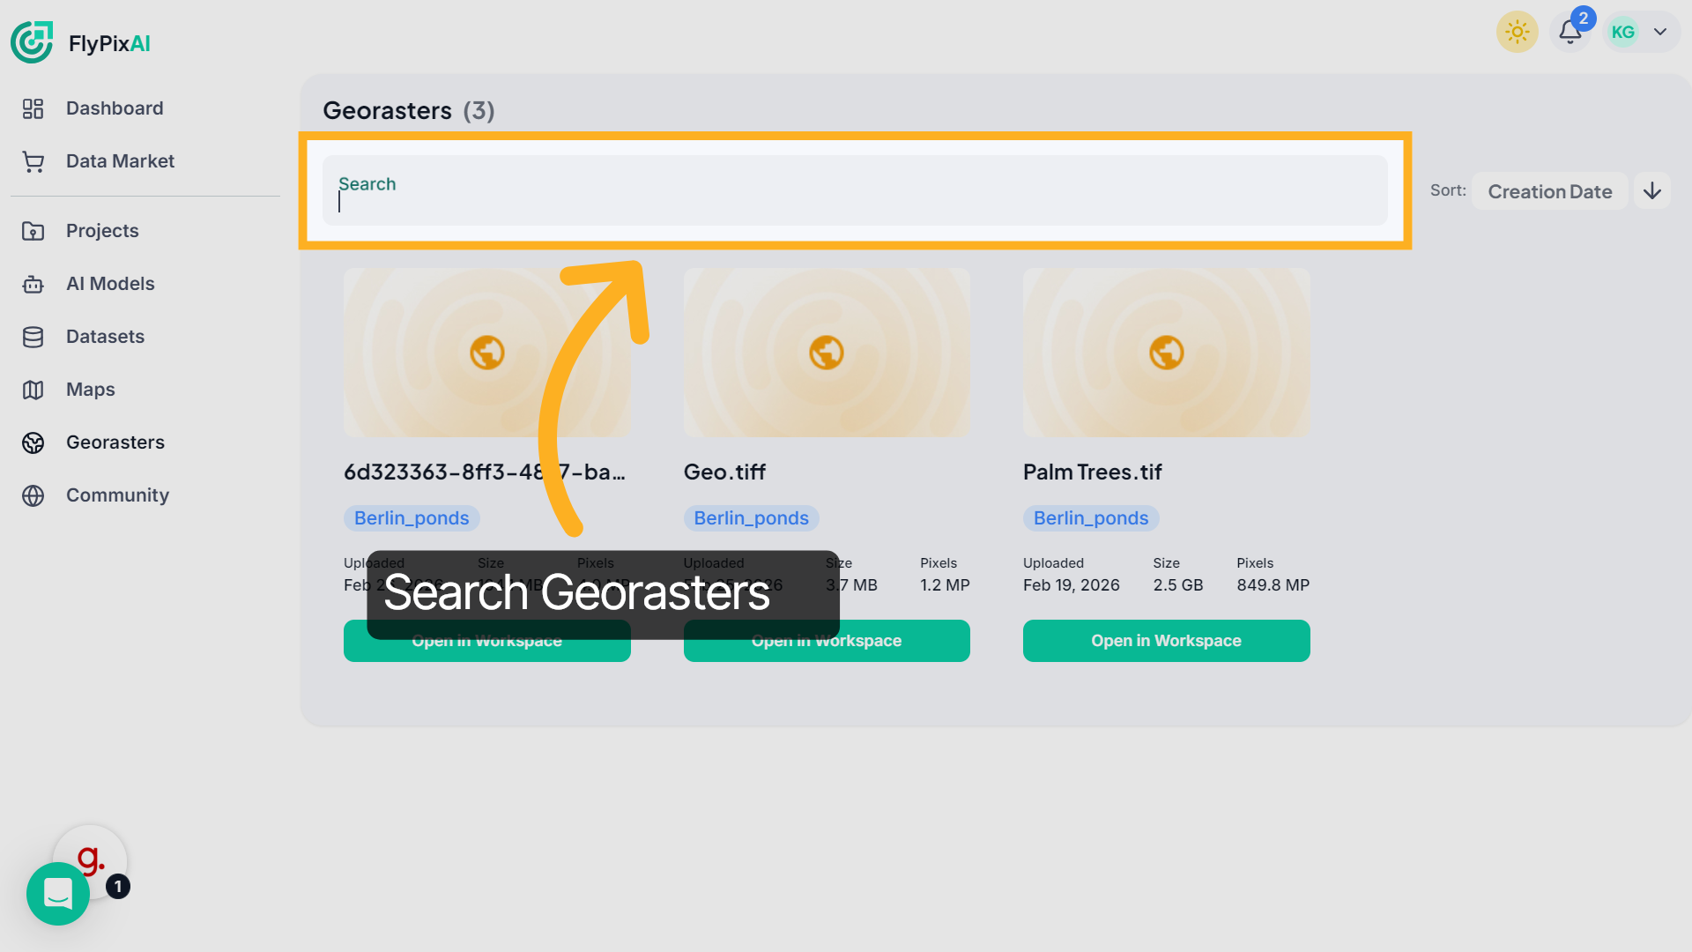
Task: Click the 6d323363-8ff3 file title
Action: (485, 472)
